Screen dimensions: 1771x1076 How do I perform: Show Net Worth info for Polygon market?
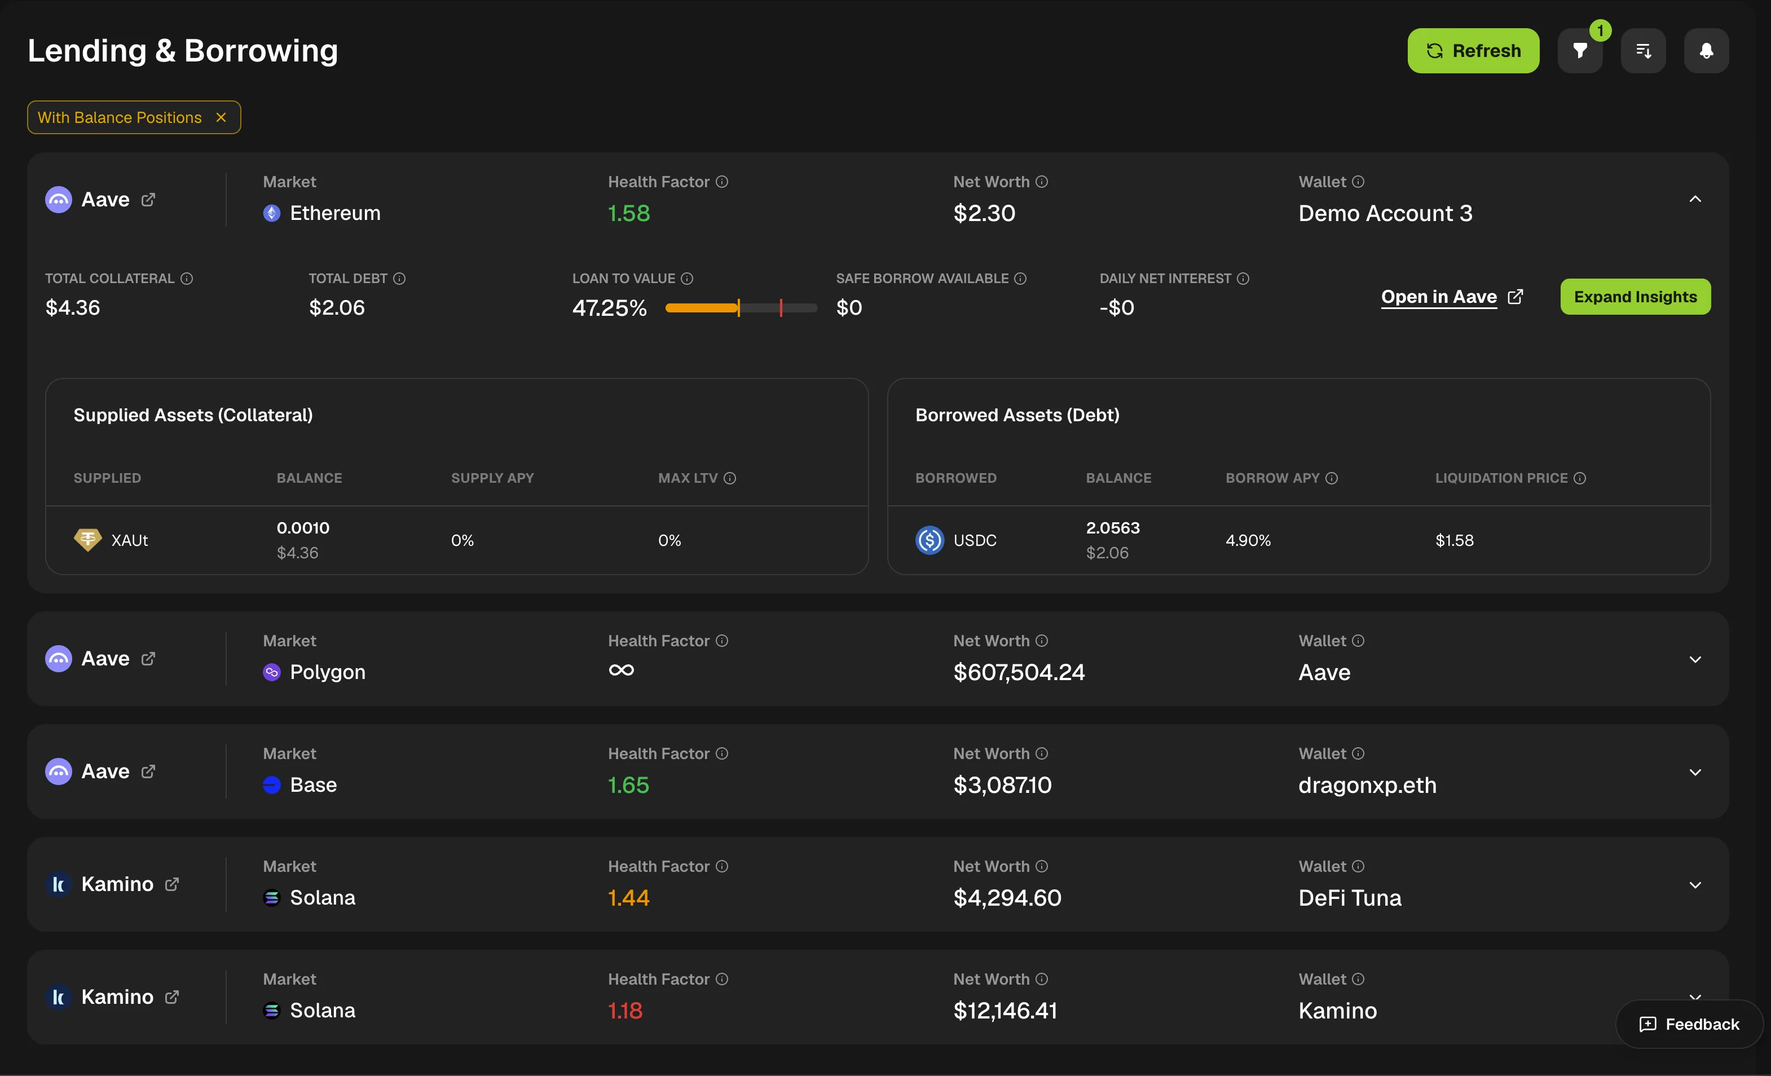[1042, 641]
